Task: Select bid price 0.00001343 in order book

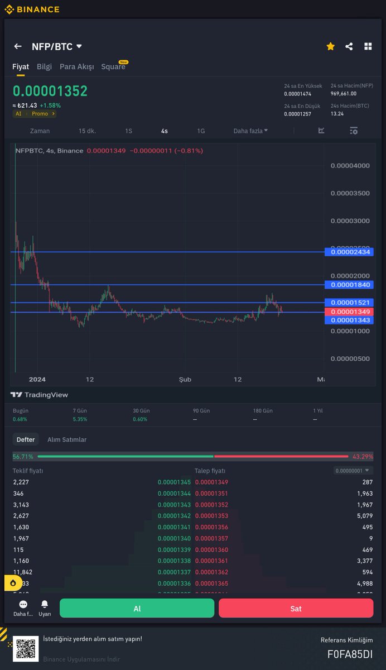Action: coord(174,505)
